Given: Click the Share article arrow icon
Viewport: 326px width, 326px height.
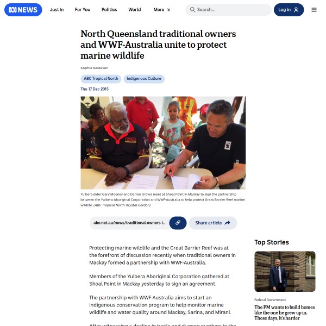Looking at the screenshot, I should coord(227,223).
